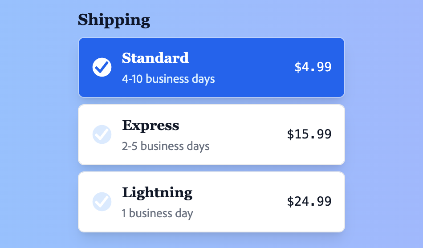Click the white checkmark icon on Standard

tap(102, 67)
